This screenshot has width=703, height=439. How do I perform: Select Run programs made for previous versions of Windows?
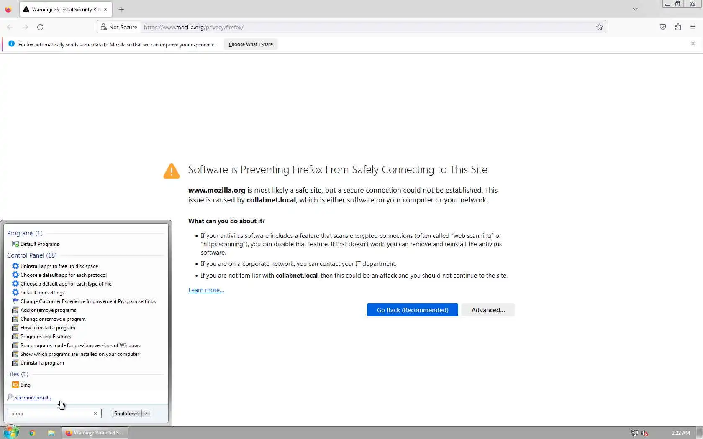click(x=80, y=345)
